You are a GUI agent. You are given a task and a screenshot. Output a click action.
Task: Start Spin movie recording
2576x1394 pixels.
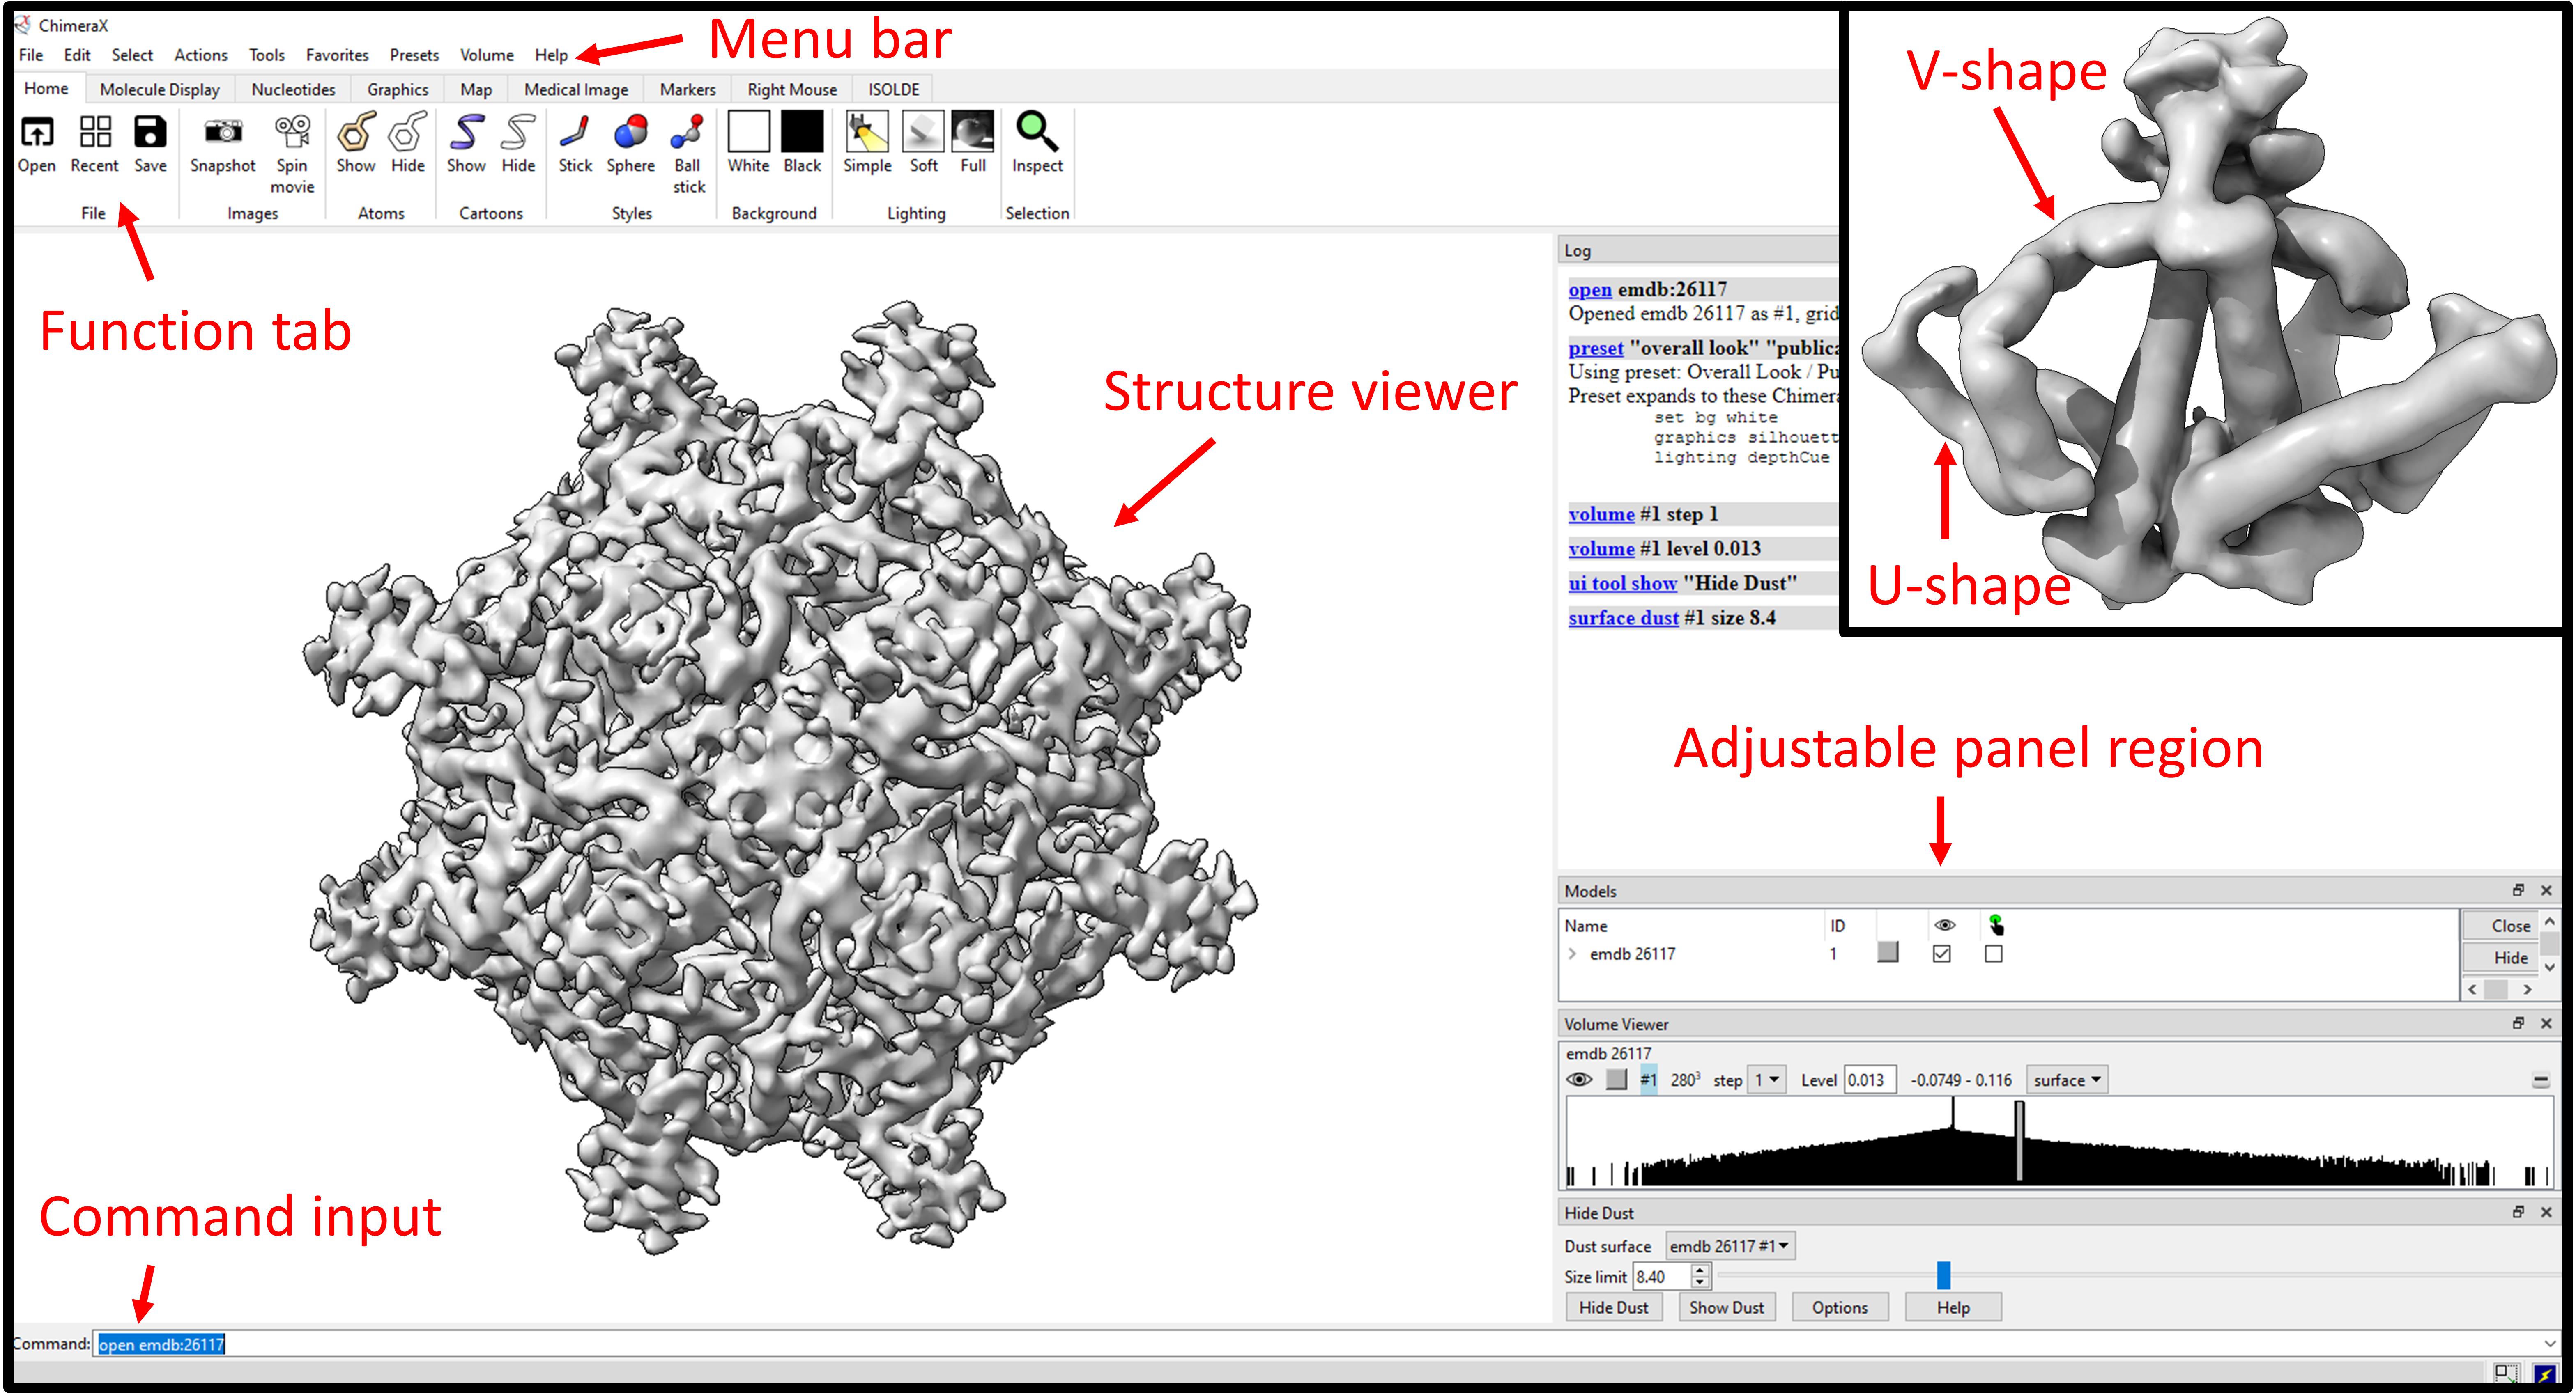tap(292, 132)
